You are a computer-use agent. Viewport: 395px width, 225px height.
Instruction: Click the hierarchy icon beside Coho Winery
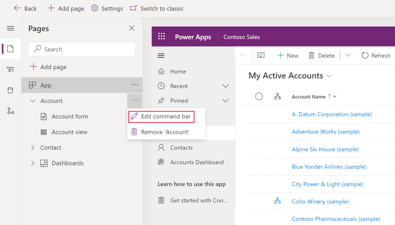coord(277,201)
